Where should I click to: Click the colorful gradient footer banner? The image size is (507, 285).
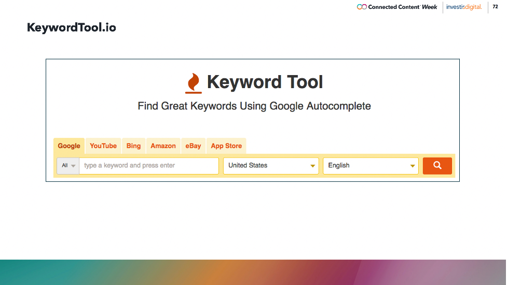253,272
